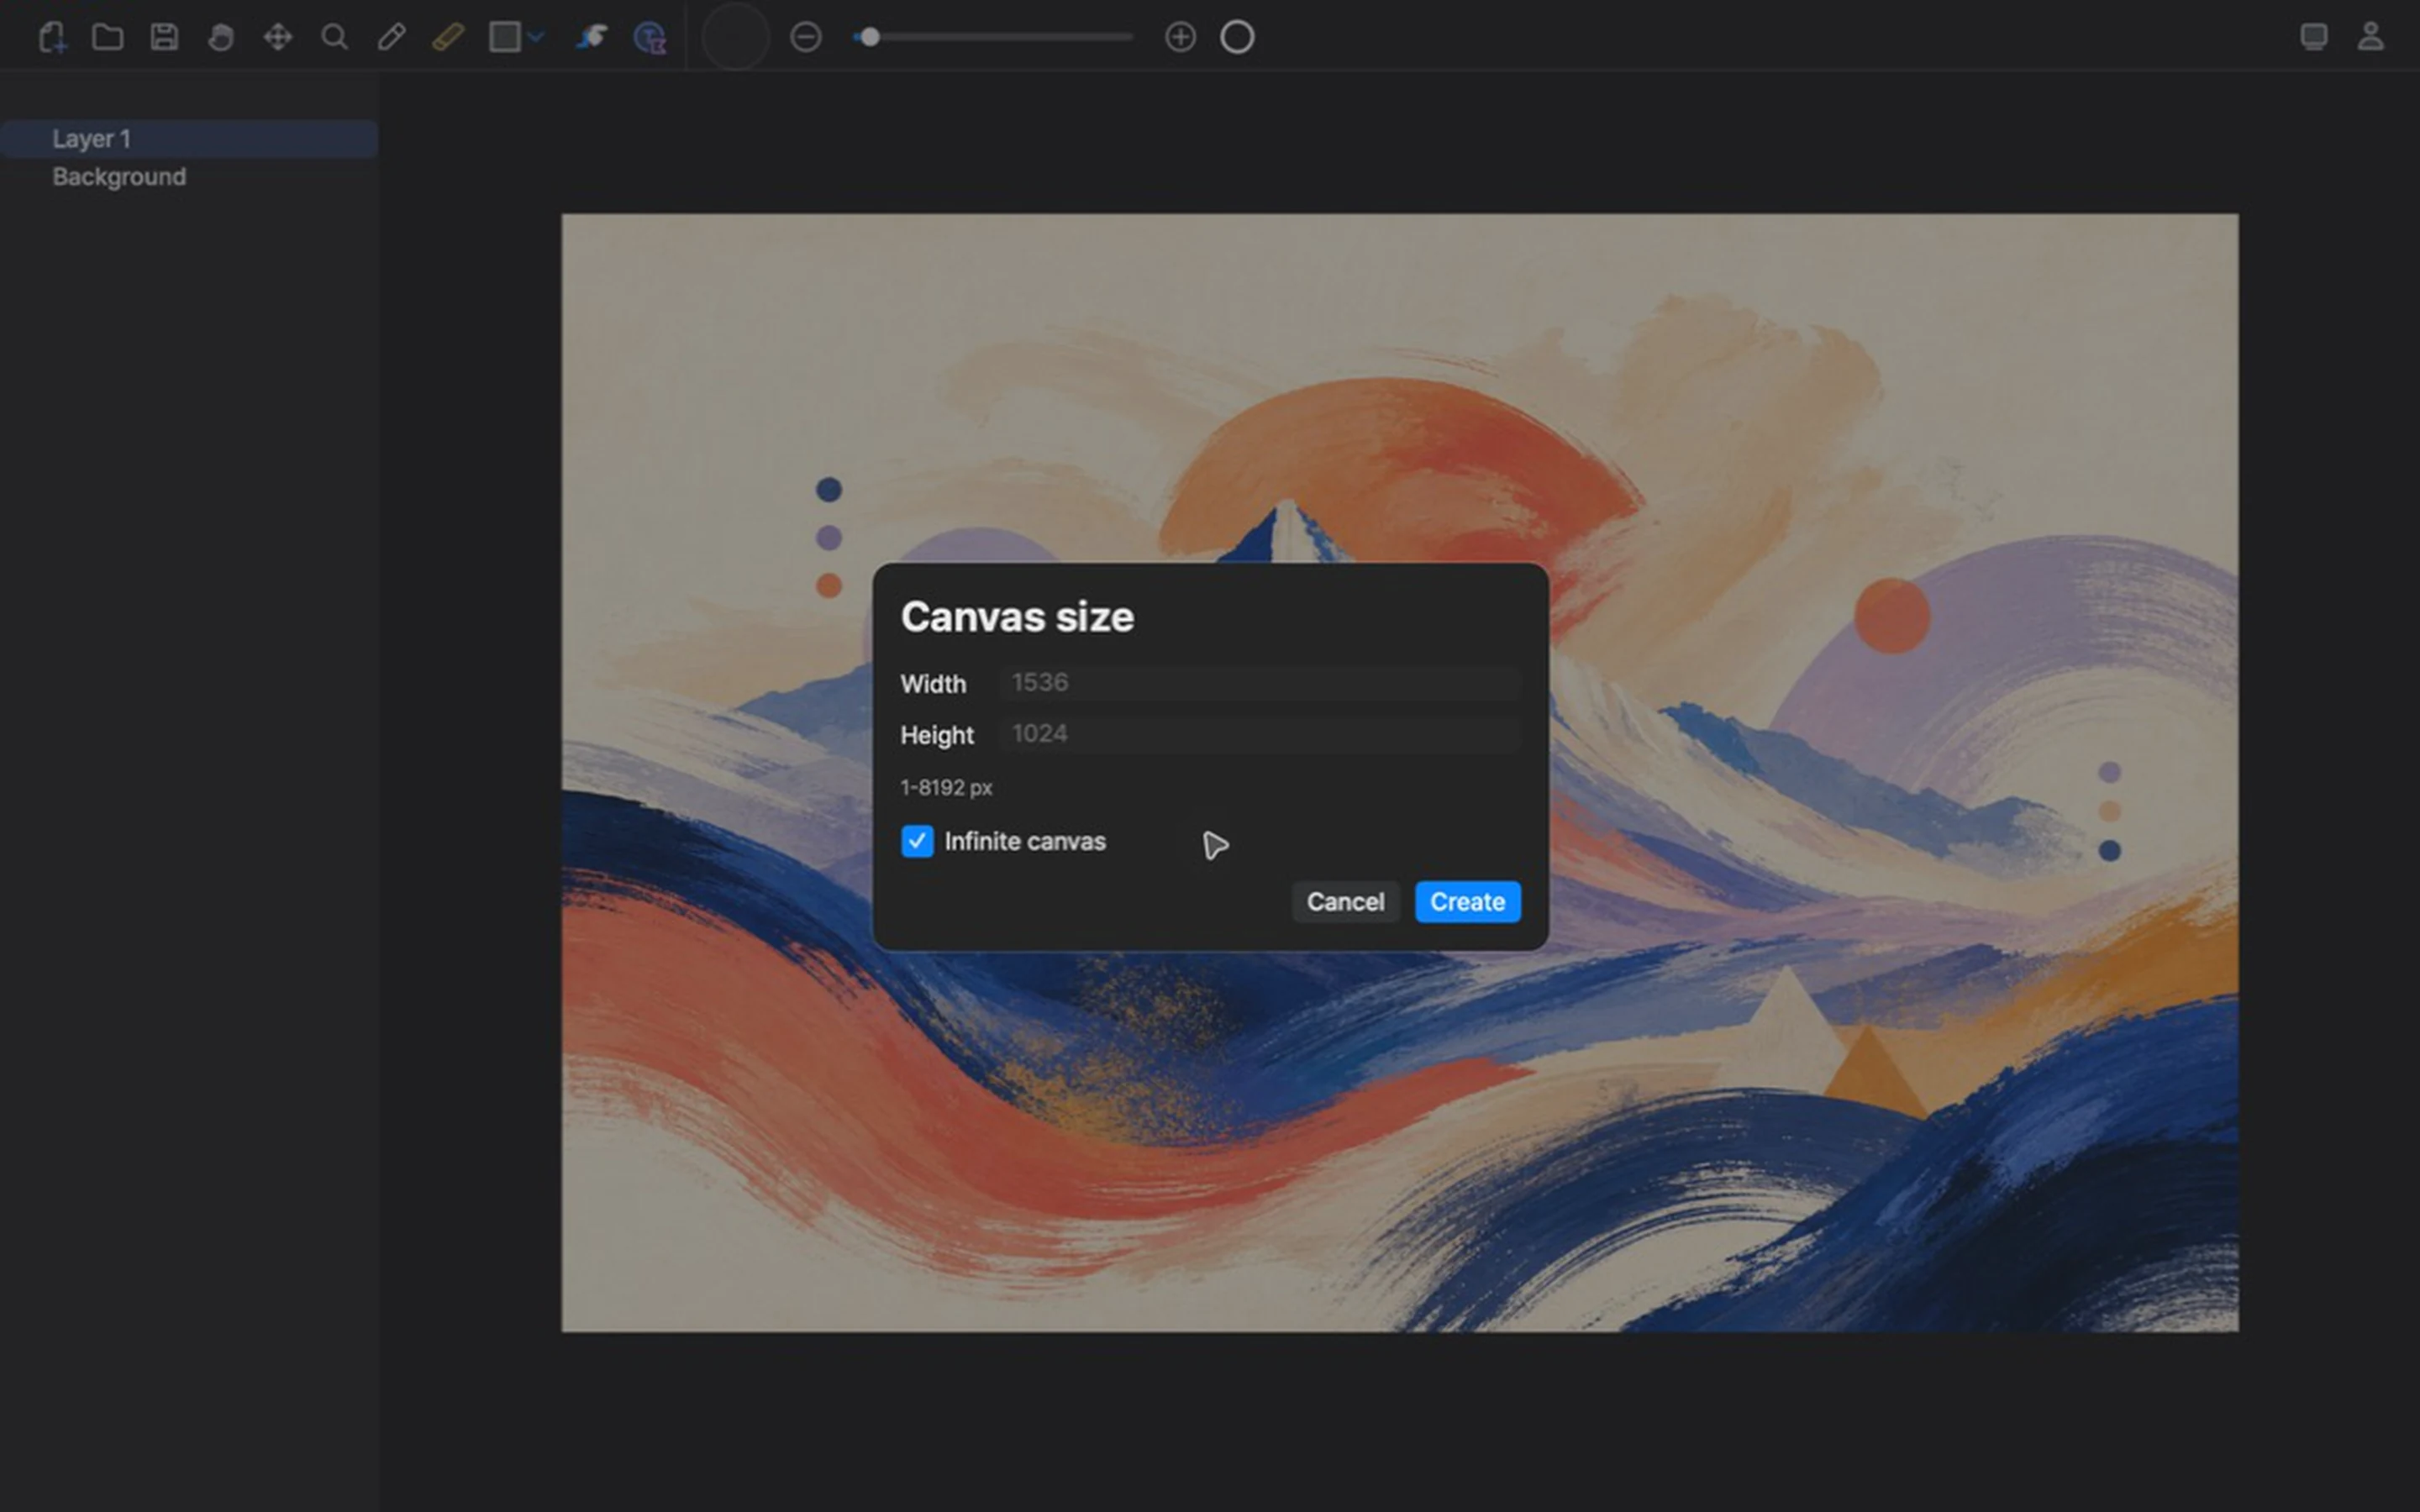Open the user account icon
The height and width of the screenshot is (1512, 2420).
2371,37
